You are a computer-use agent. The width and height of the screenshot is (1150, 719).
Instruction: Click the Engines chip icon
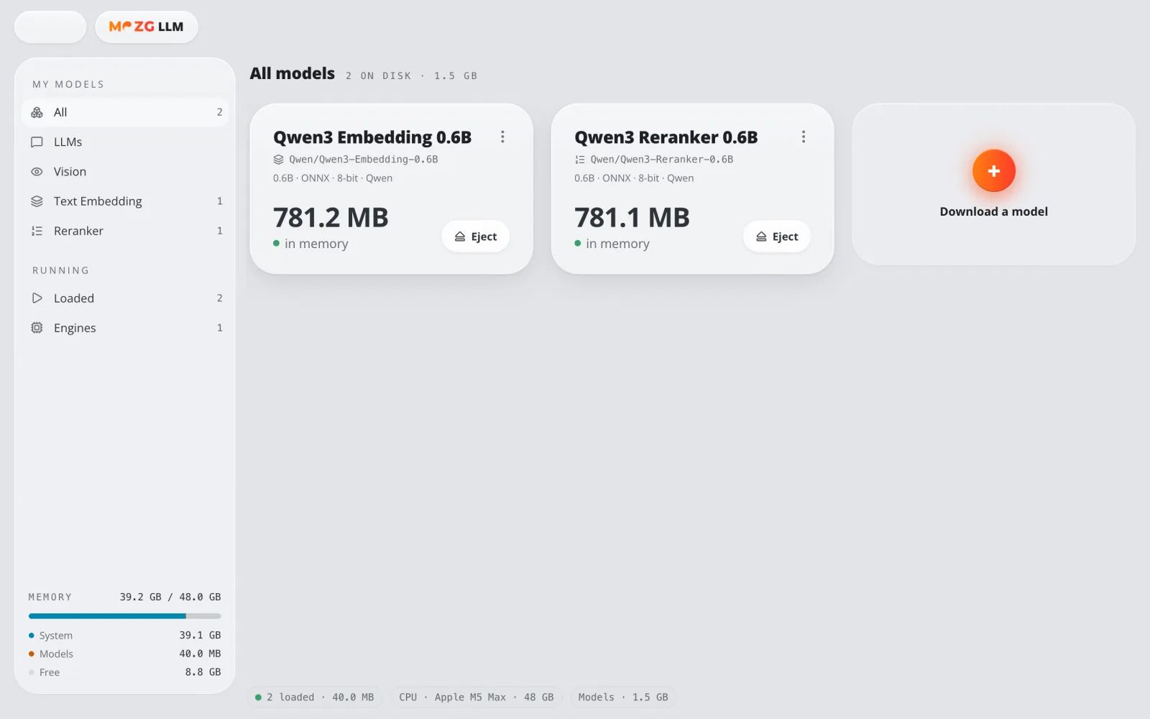point(37,328)
